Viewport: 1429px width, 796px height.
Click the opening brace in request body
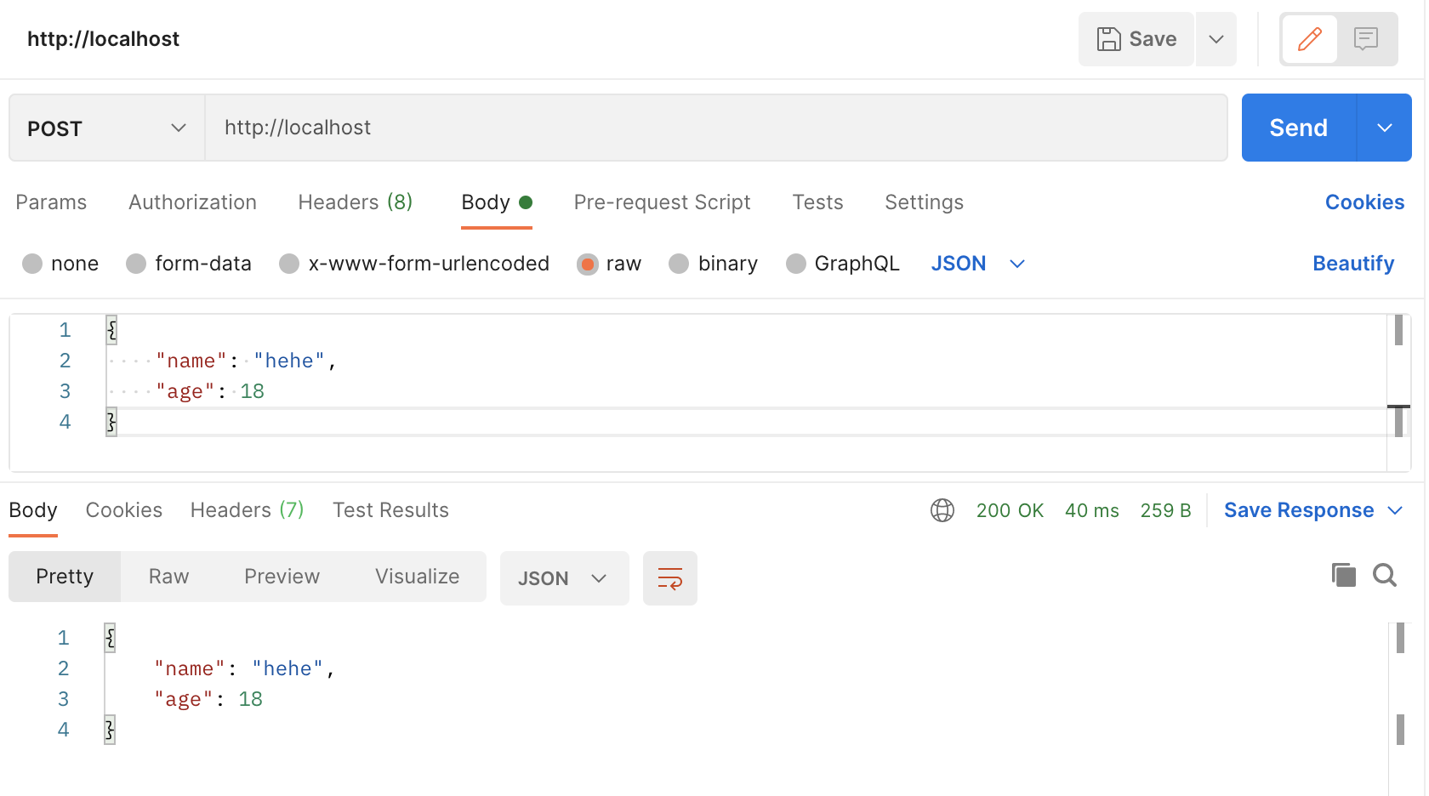pos(111,330)
